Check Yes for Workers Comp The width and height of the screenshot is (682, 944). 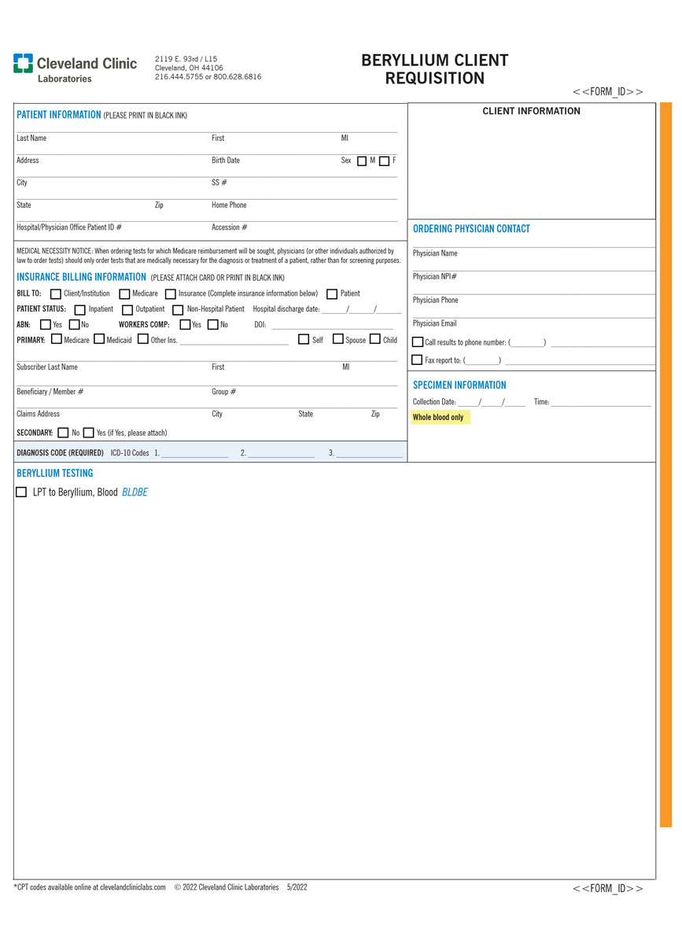[x=186, y=325]
